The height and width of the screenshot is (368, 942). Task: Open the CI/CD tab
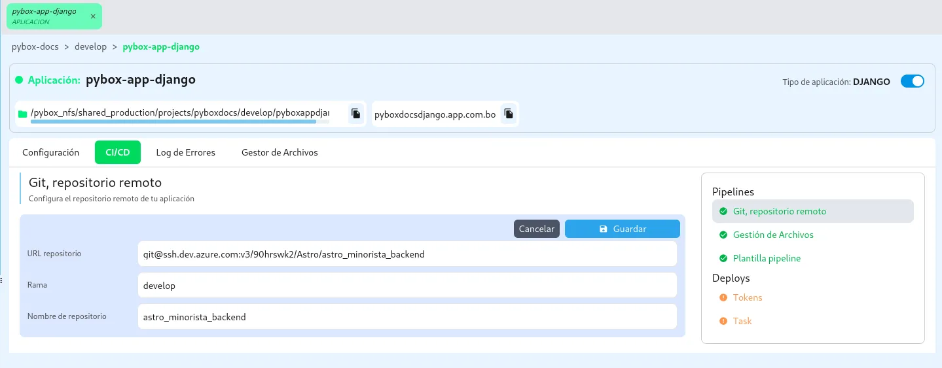coord(118,152)
